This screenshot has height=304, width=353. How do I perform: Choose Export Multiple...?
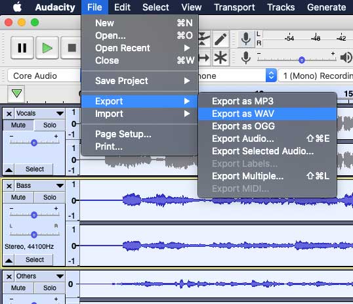pyautogui.click(x=268, y=176)
